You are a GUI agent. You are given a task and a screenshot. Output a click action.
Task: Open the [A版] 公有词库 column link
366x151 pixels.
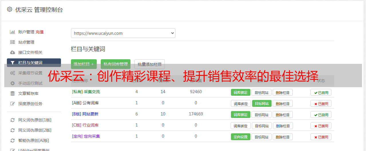click(x=85, y=103)
